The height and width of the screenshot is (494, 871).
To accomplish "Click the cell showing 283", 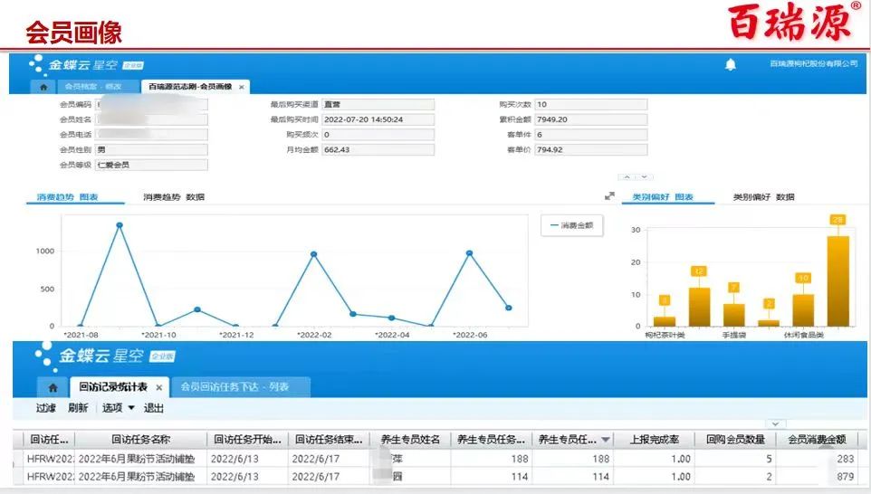I will point(817,459).
